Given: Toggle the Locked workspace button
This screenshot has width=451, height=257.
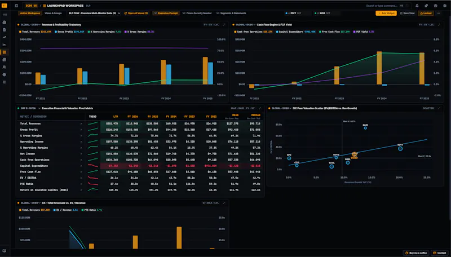Looking at the screenshot, I should pos(426,13).
